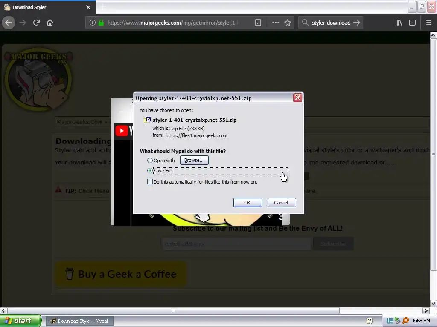437x327 pixels.
Task: Go back with the browser back arrow
Action: (x=9, y=23)
